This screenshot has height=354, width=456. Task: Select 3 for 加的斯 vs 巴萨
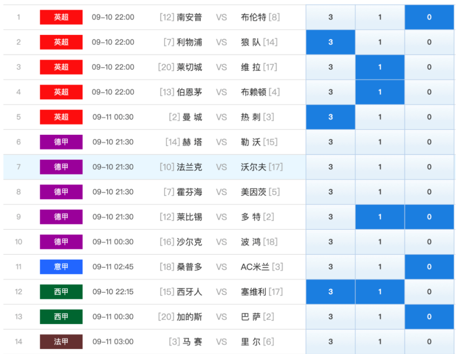pos(330,317)
